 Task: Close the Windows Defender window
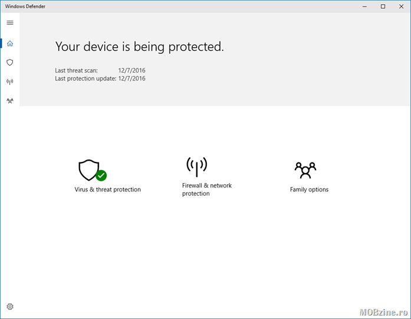(402, 6)
